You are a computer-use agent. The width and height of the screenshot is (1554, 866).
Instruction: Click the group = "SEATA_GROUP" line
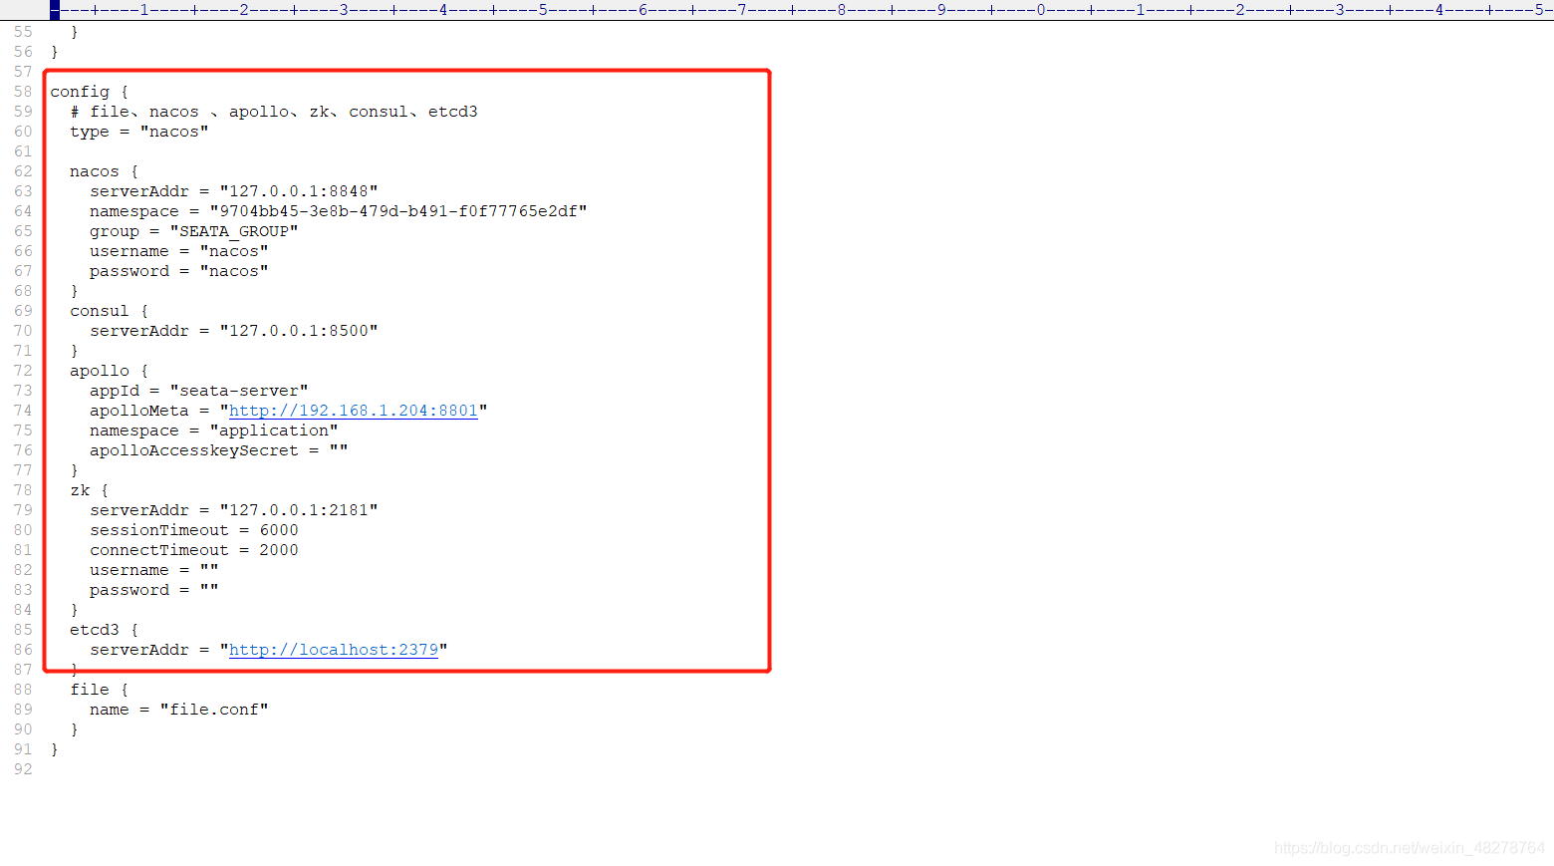pyautogui.click(x=194, y=231)
